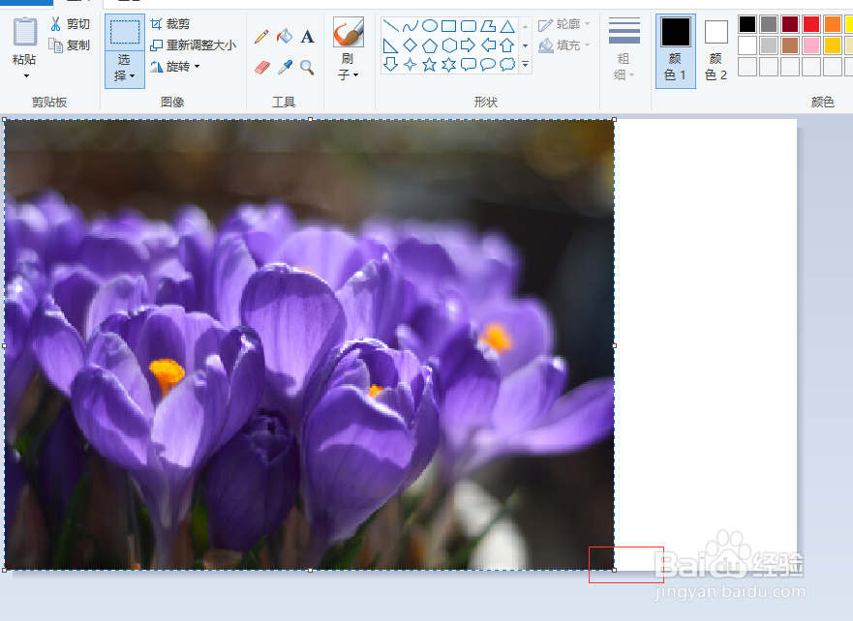Select the Color picker eyedropper tool
Screen dimensions: 853x621
tap(285, 68)
